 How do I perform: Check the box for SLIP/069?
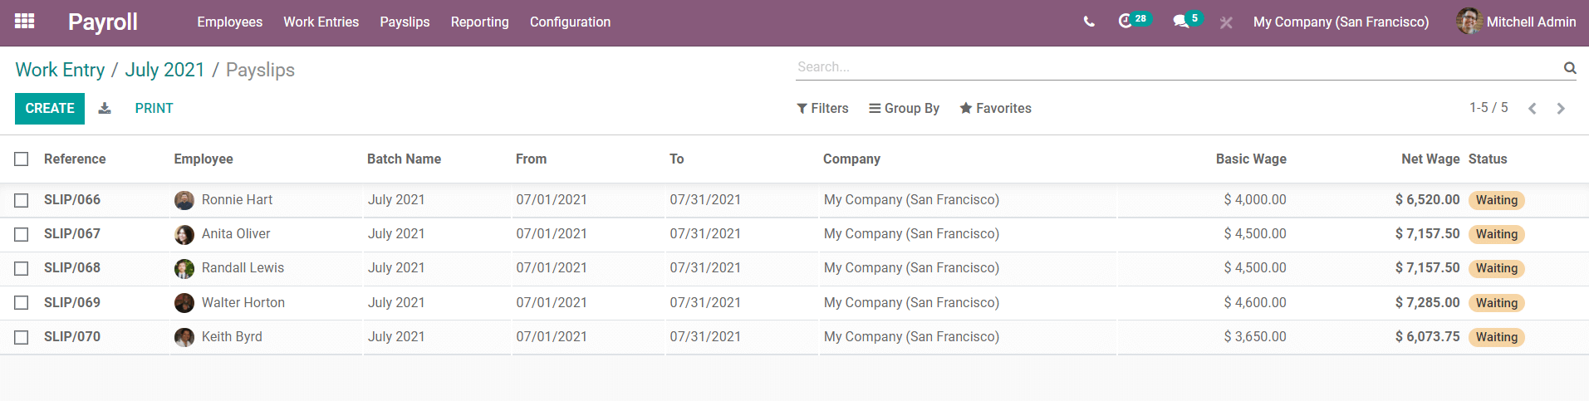pyautogui.click(x=22, y=303)
